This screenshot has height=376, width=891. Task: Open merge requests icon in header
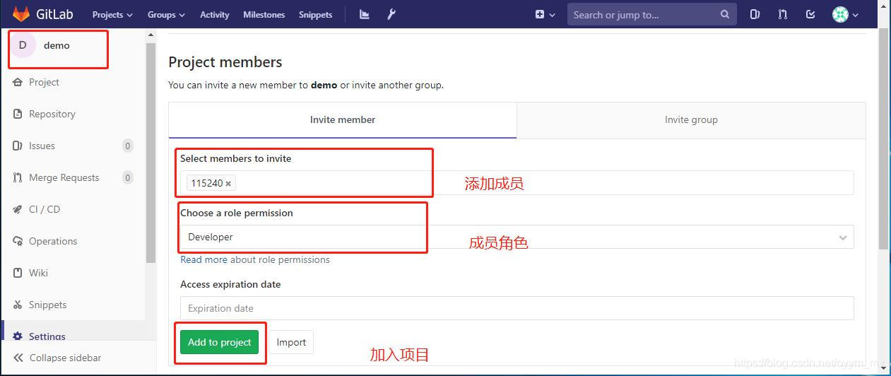pyautogui.click(x=782, y=14)
